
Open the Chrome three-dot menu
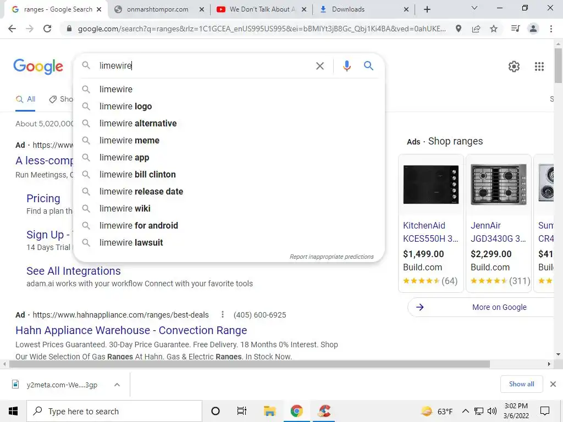click(x=551, y=29)
